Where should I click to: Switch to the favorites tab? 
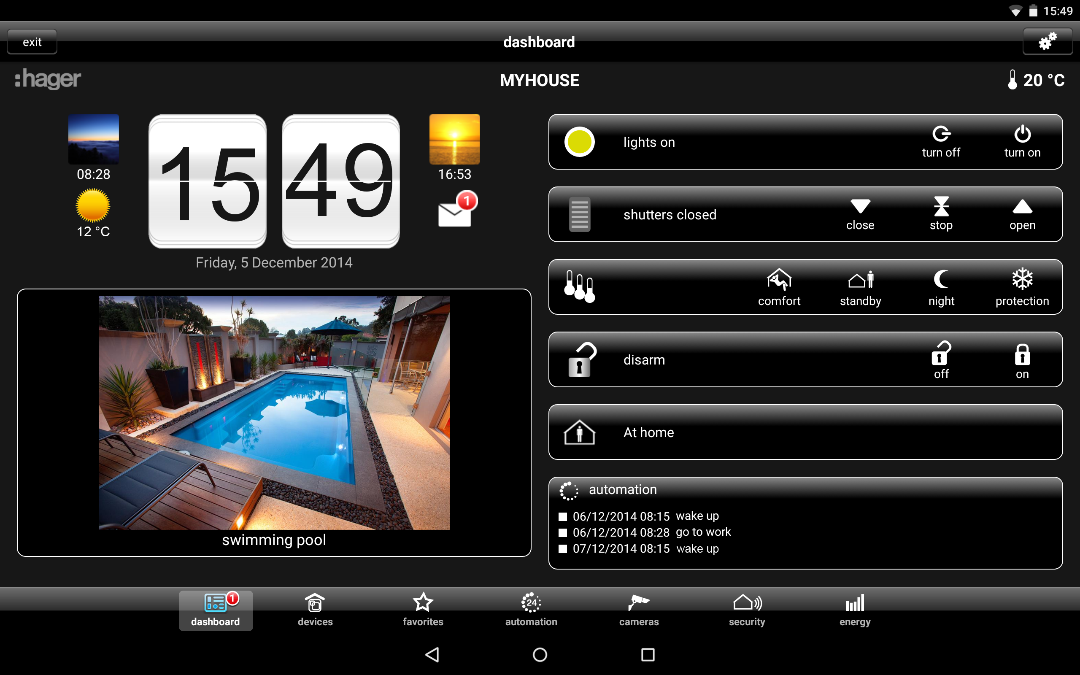(423, 610)
